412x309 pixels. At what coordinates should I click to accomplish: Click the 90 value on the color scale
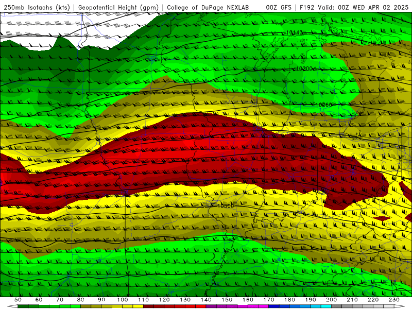tap(101, 300)
